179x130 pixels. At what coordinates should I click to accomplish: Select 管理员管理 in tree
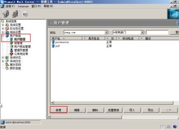tap(21, 50)
